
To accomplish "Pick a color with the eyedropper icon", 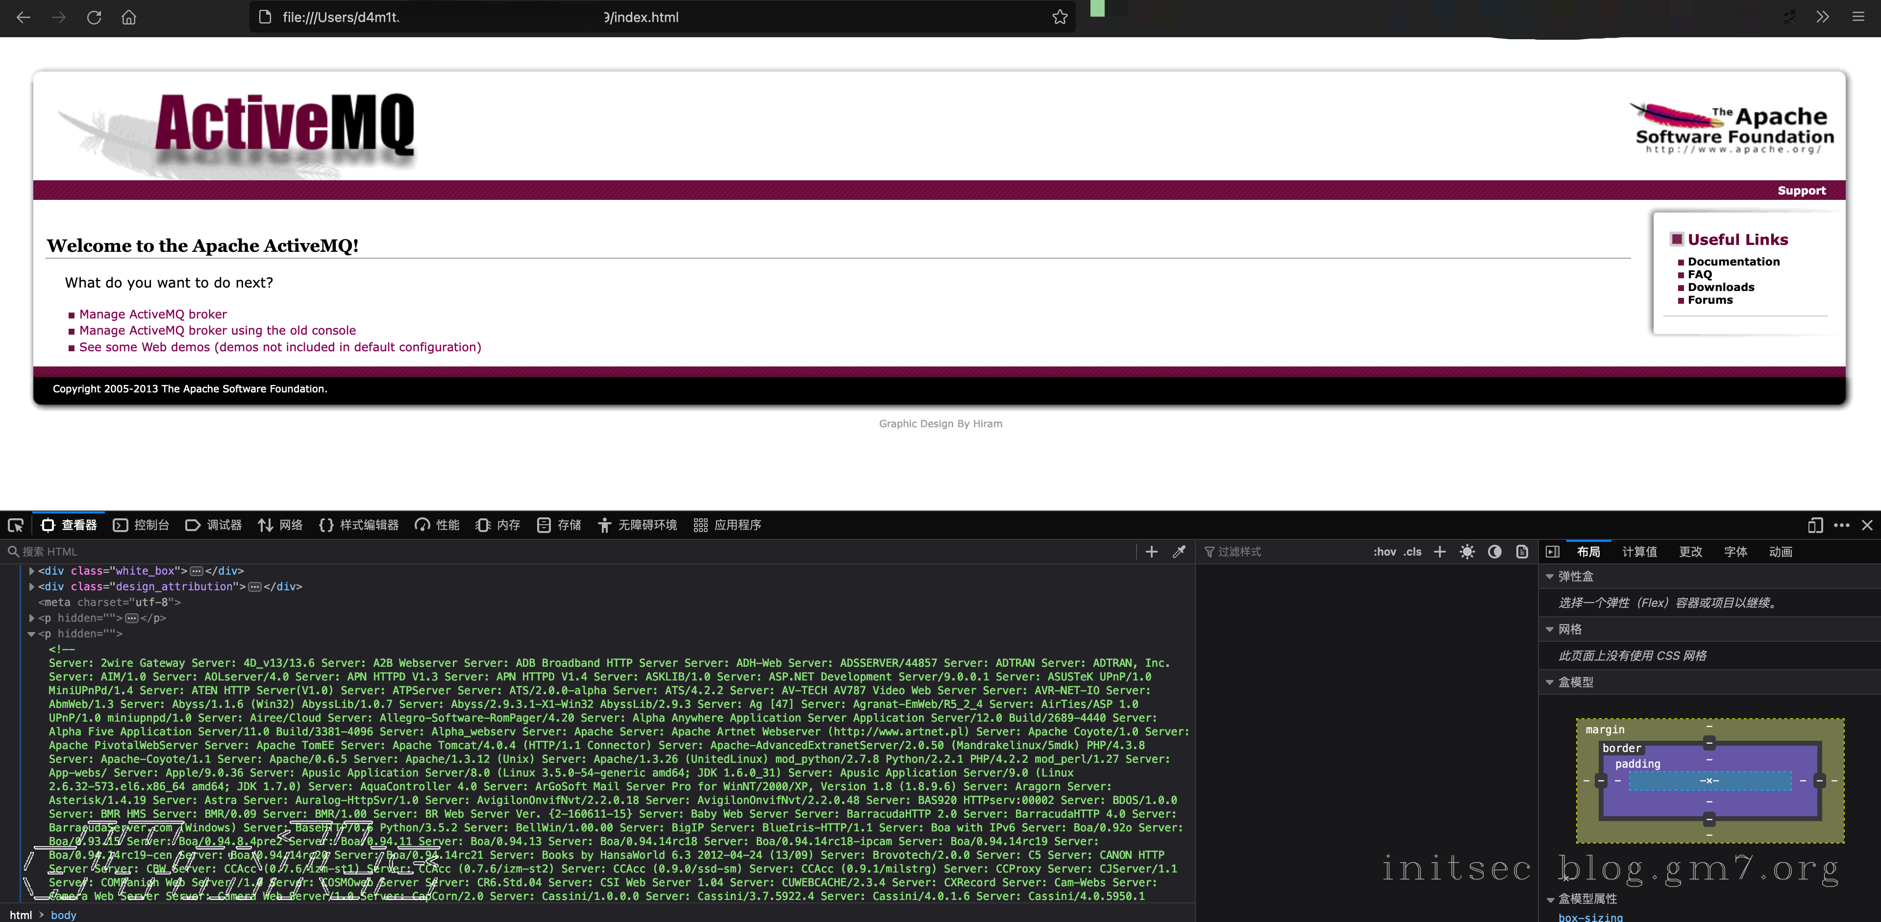I will pyautogui.click(x=1179, y=552).
